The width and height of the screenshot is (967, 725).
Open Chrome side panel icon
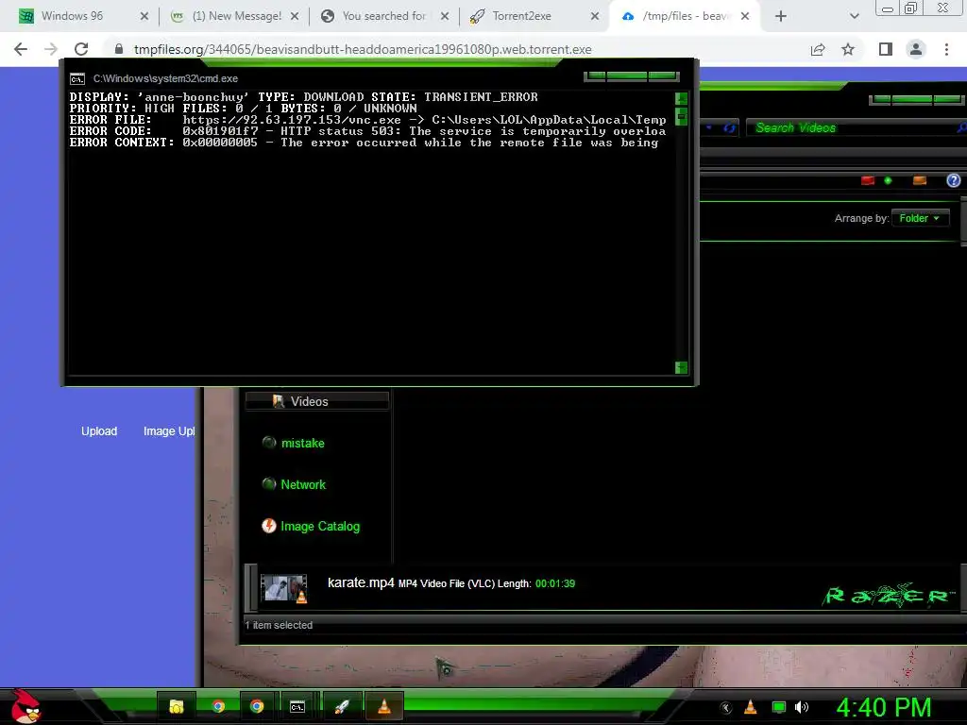tap(886, 49)
